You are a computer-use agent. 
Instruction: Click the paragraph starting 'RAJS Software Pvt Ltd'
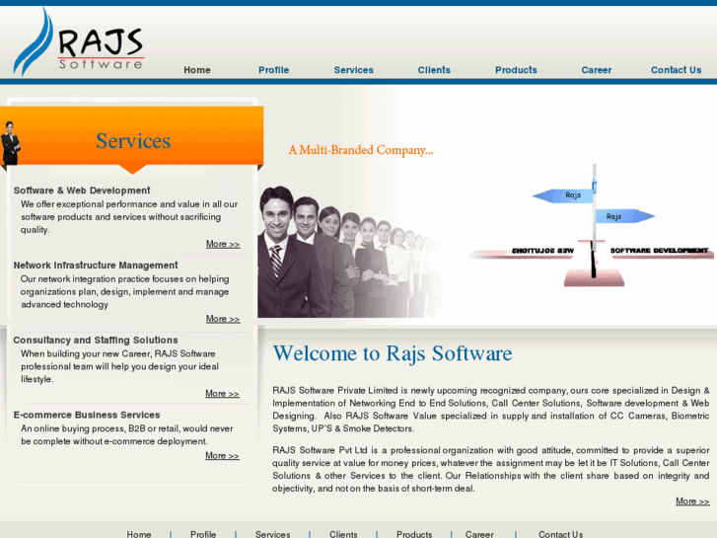[490, 469]
